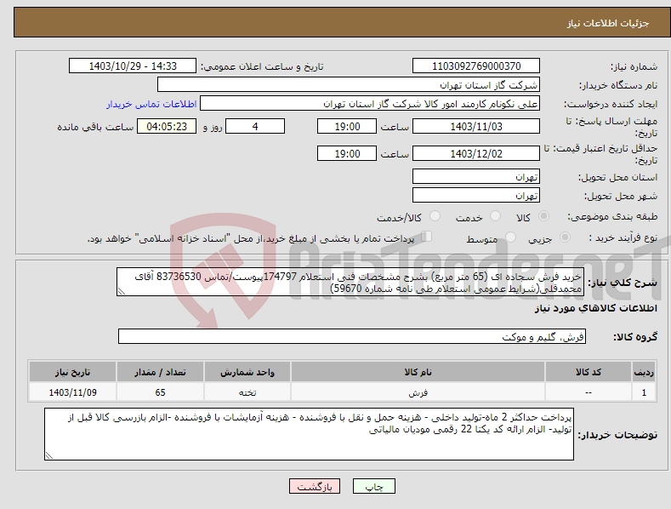Screen dimensions: 671x509
Task: Click response deadline date 1403/11/03 field
Action: pyautogui.click(x=476, y=126)
